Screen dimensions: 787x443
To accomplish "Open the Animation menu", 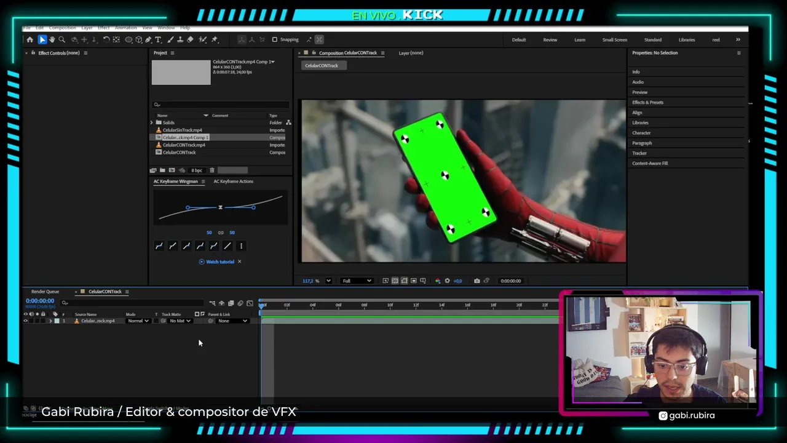I will 125,28.
